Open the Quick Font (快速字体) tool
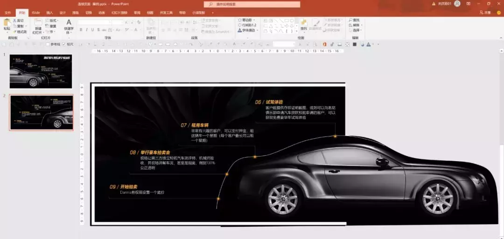This screenshot has height=239, width=504. pyautogui.click(x=69, y=26)
